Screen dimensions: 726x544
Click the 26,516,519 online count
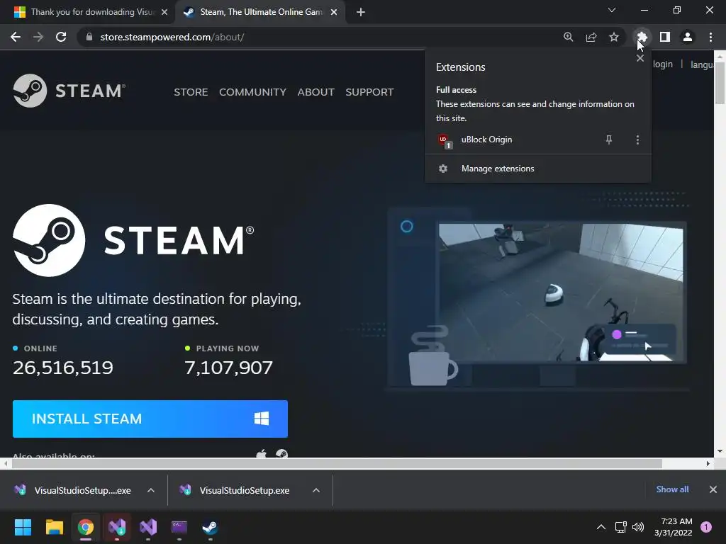(x=63, y=368)
